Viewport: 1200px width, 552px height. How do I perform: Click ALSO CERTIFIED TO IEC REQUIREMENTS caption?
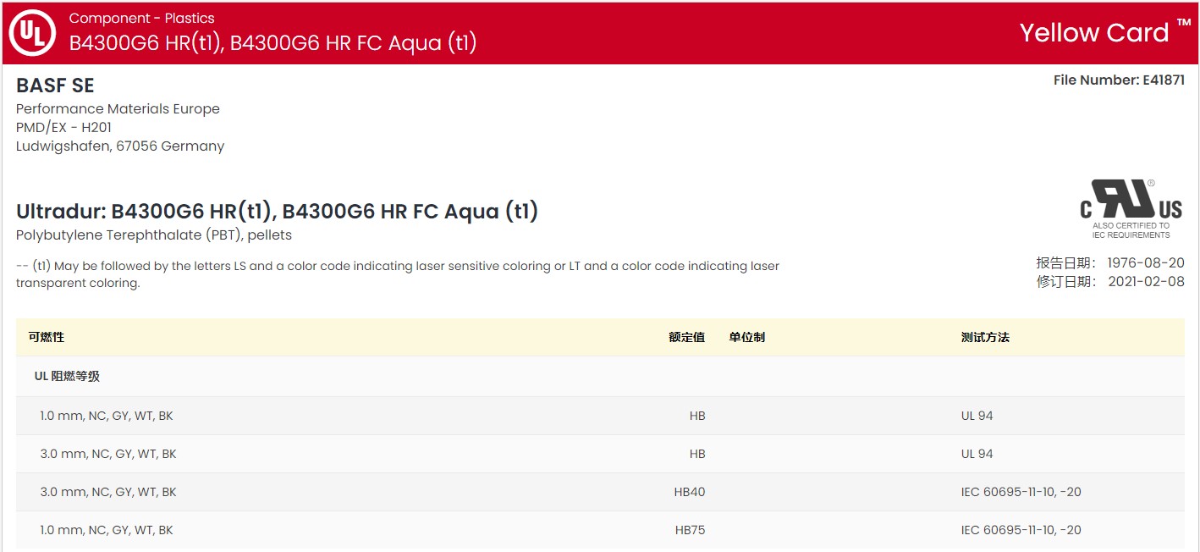tap(1131, 230)
